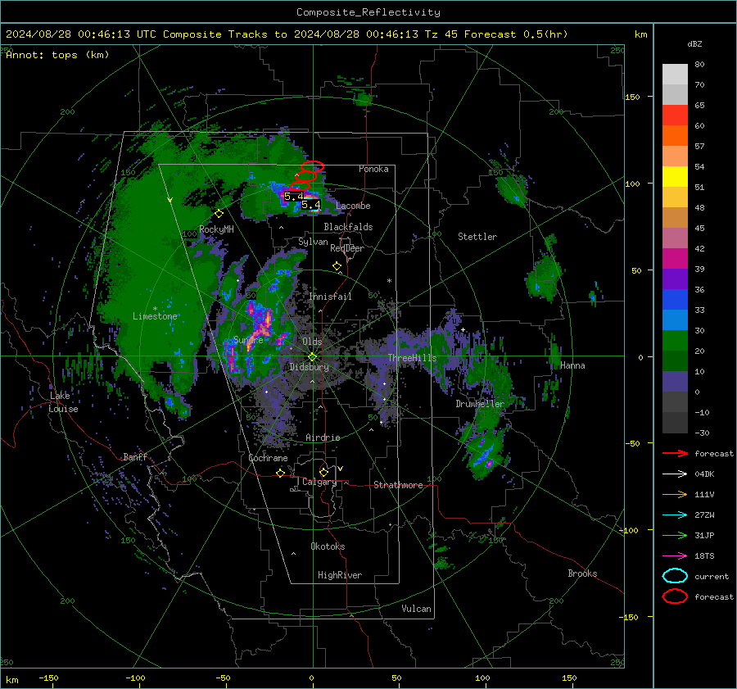
Task: Click the 'Annot: tops (km)' annotation label
Action: pyautogui.click(x=57, y=55)
